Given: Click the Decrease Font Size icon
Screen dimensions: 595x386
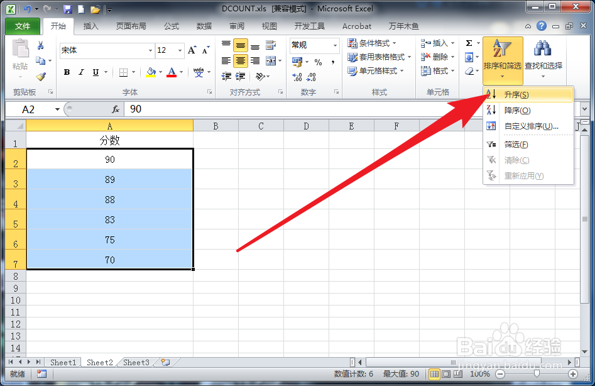Looking at the screenshot, I should 205,50.
